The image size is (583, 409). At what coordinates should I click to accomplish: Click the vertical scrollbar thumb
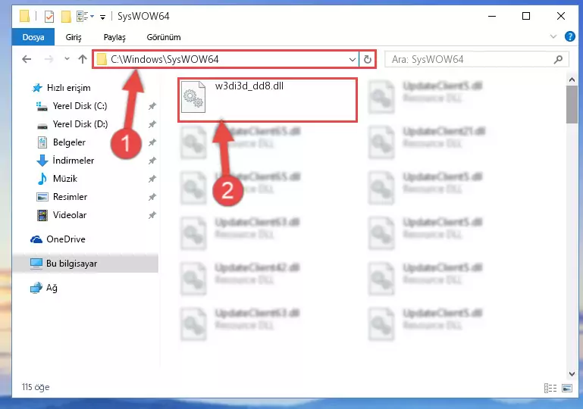click(x=572, y=105)
